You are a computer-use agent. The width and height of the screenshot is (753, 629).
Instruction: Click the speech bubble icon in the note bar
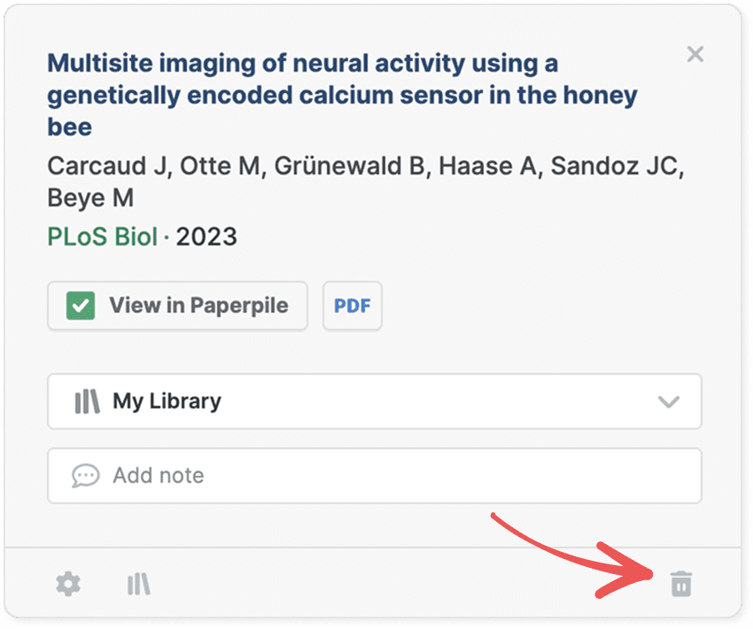(x=84, y=476)
